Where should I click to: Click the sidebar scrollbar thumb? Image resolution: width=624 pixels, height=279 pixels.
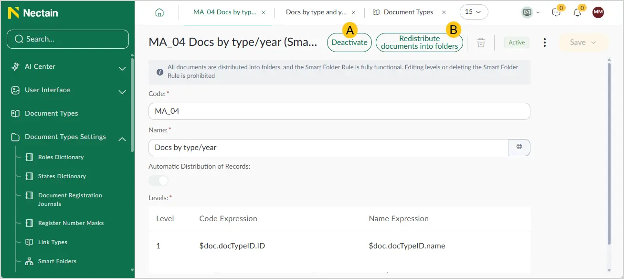(132, 104)
